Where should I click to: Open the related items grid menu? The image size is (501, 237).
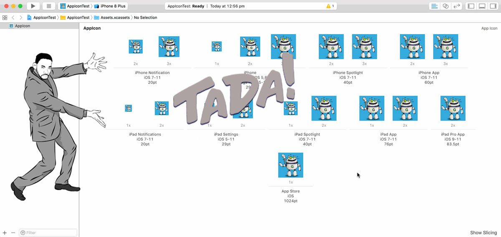(x=5, y=18)
